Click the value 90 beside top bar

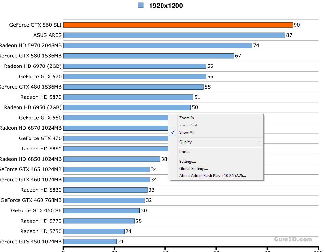[297, 25]
